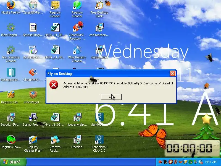Select the Carambis-Re... desktop icon
This screenshot has width=221, height=166.
point(33,7)
